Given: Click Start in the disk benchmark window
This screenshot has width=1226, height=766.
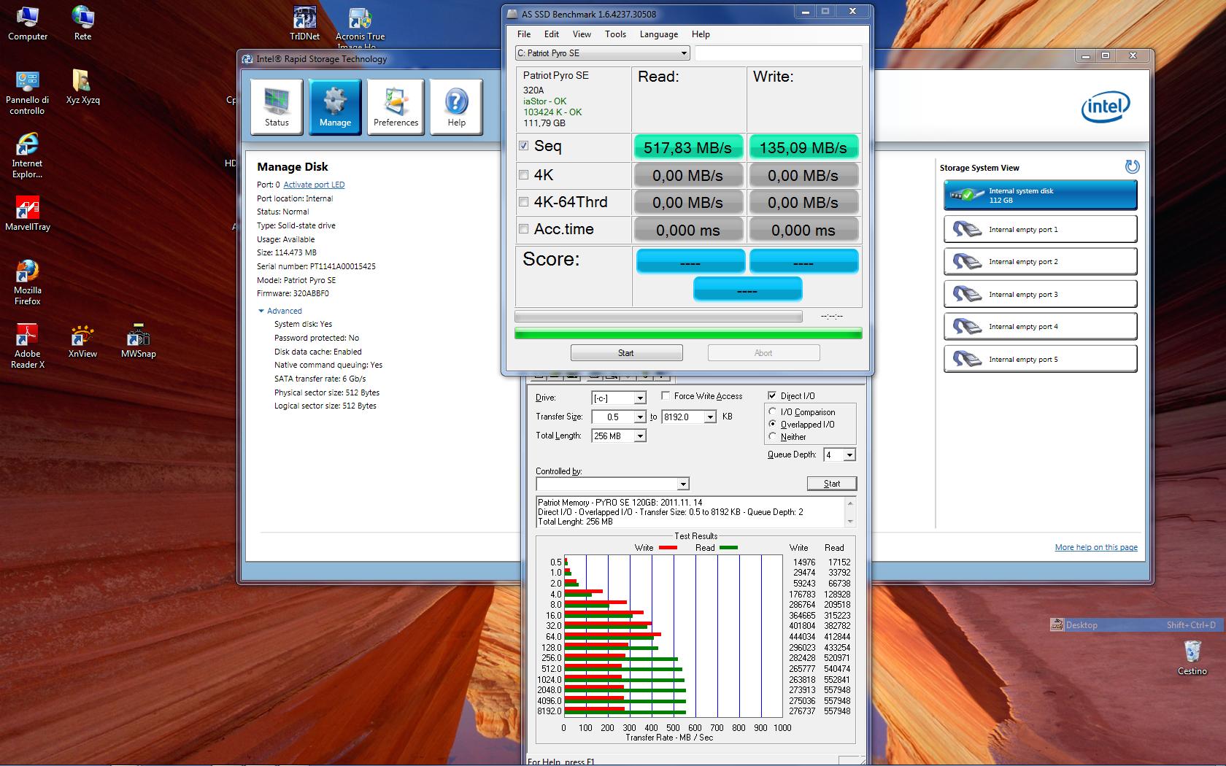Looking at the screenshot, I should 832,484.
